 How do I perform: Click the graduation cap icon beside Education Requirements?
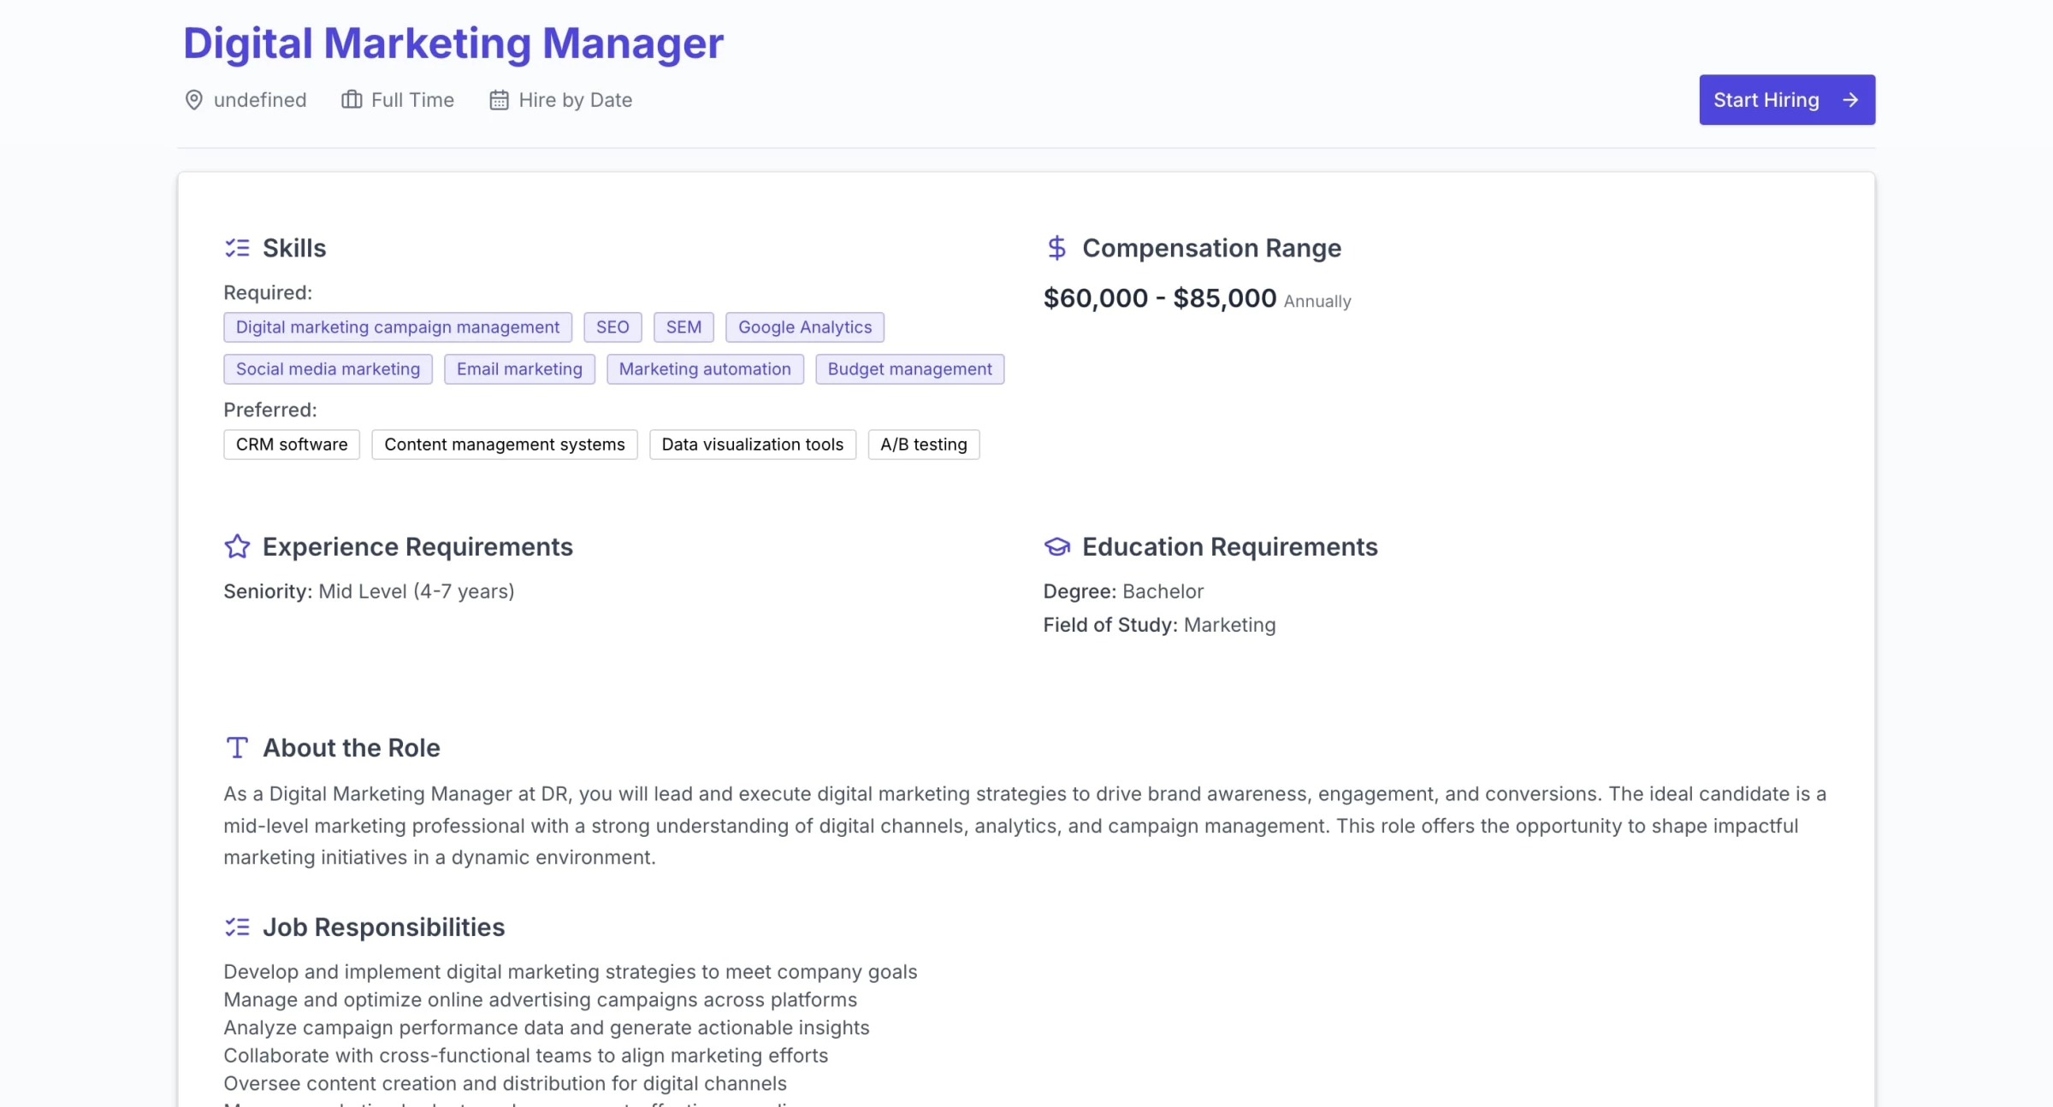(1057, 546)
